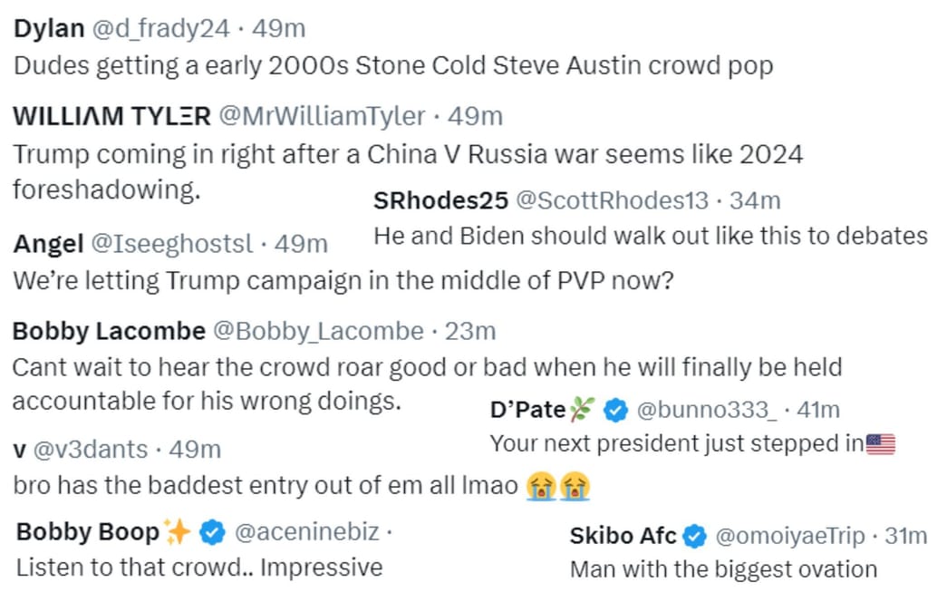Click the @bunno333_ handle
Image resolution: width=947 pixels, height=592 pixels.
pyautogui.click(x=707, y=411)
